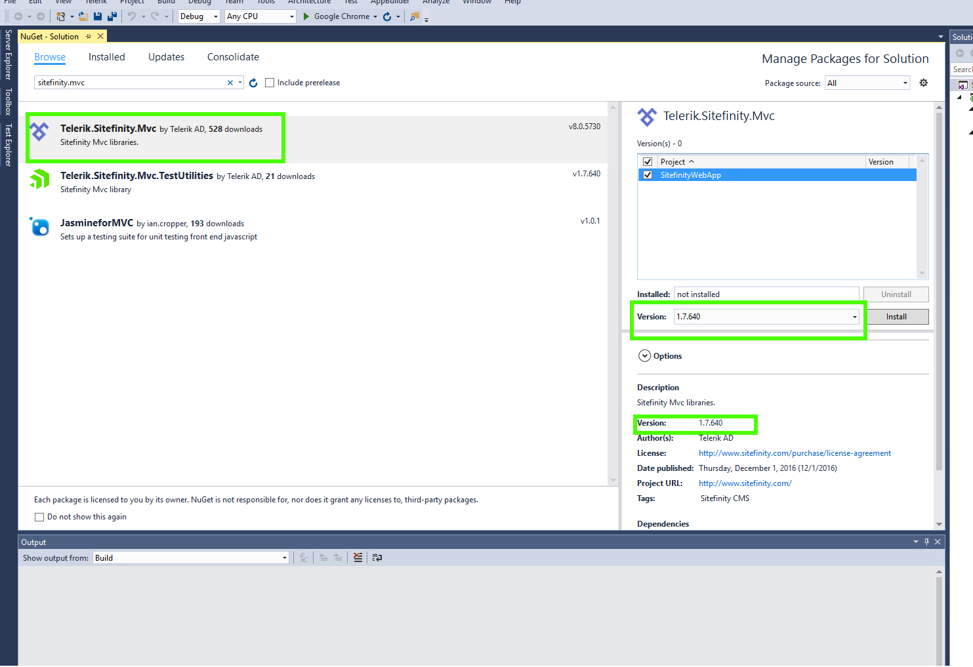Click the Telerik logo in details pane
The height and width of the screenshot is (667, 973).
(647, 117)
